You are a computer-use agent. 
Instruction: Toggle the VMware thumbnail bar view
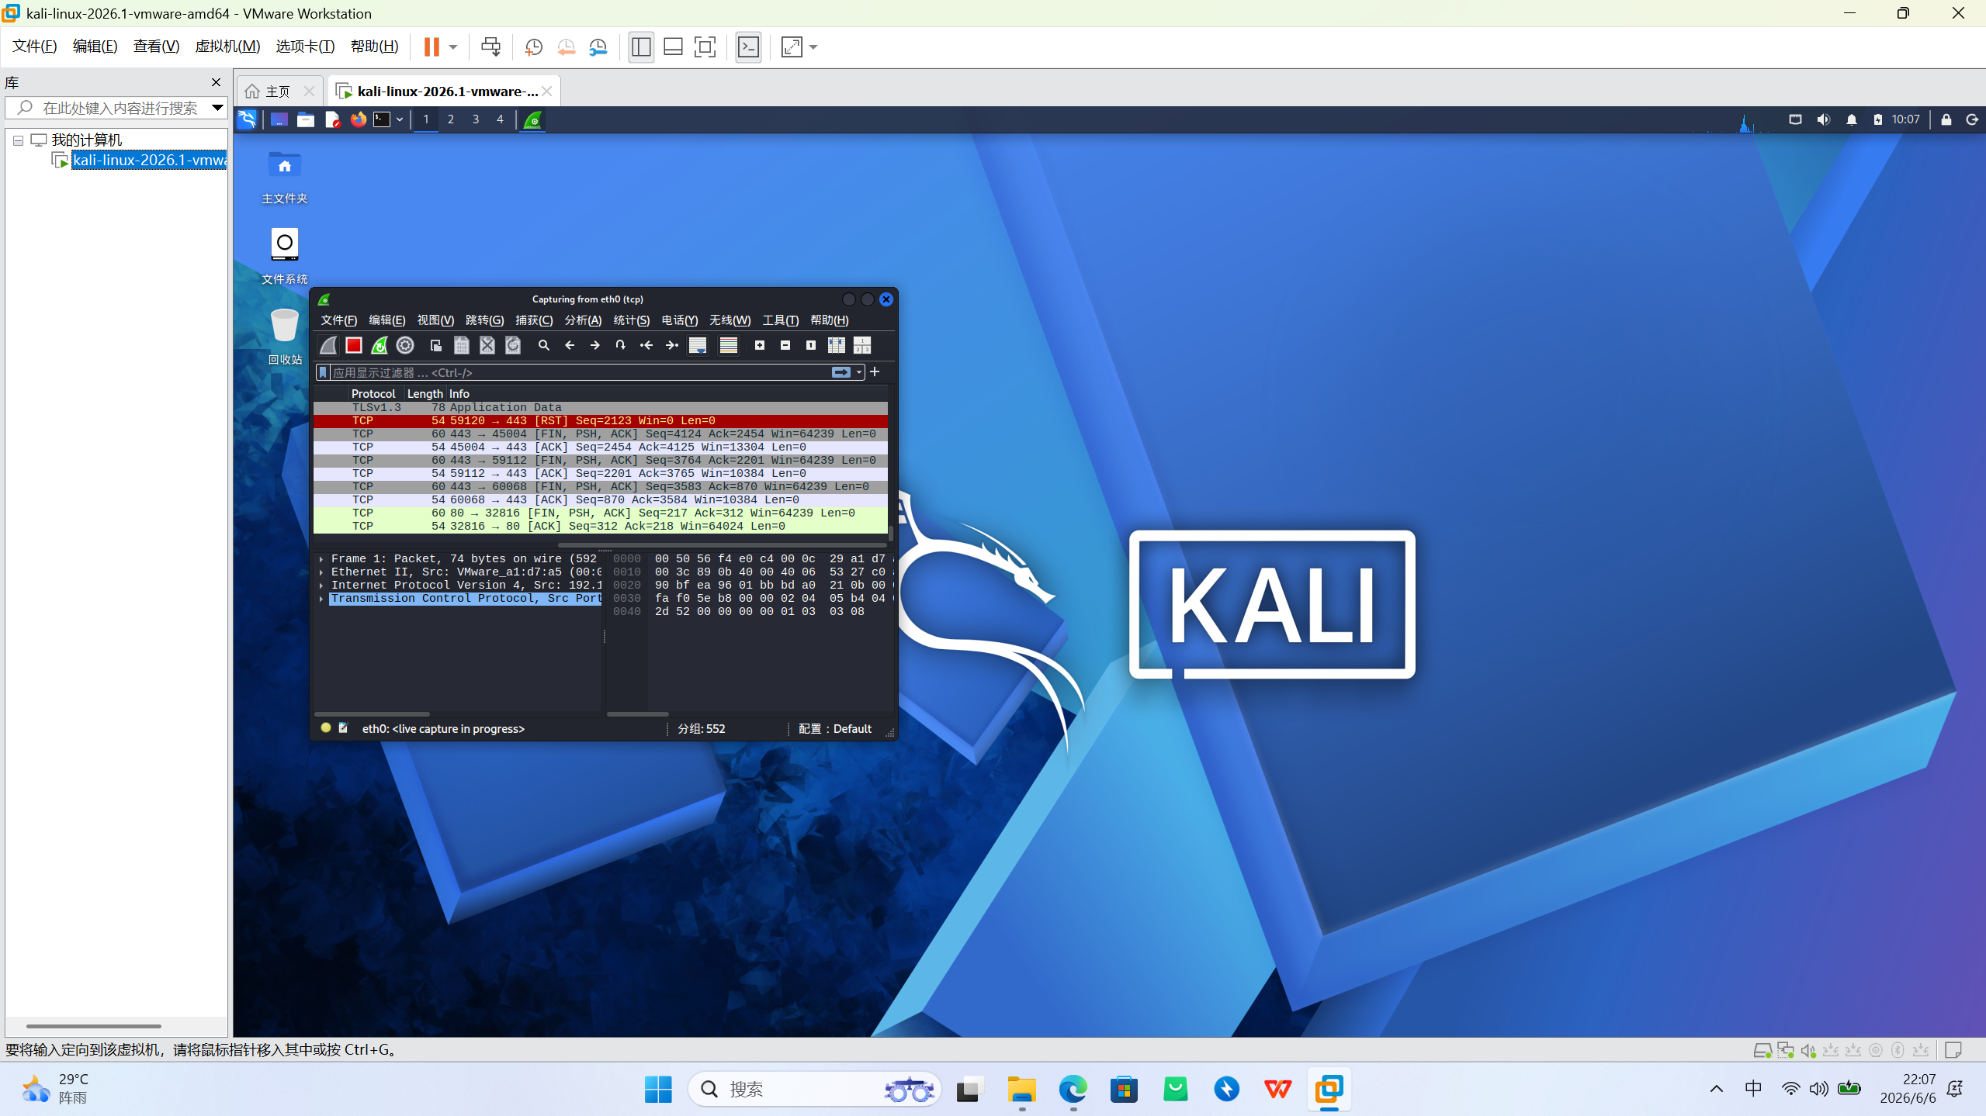[673, 47]
